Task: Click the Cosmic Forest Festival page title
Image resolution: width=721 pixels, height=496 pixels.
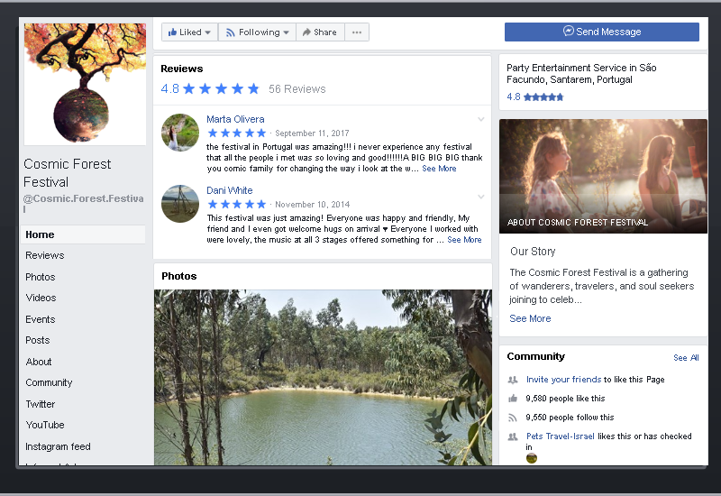Action: 67,173
